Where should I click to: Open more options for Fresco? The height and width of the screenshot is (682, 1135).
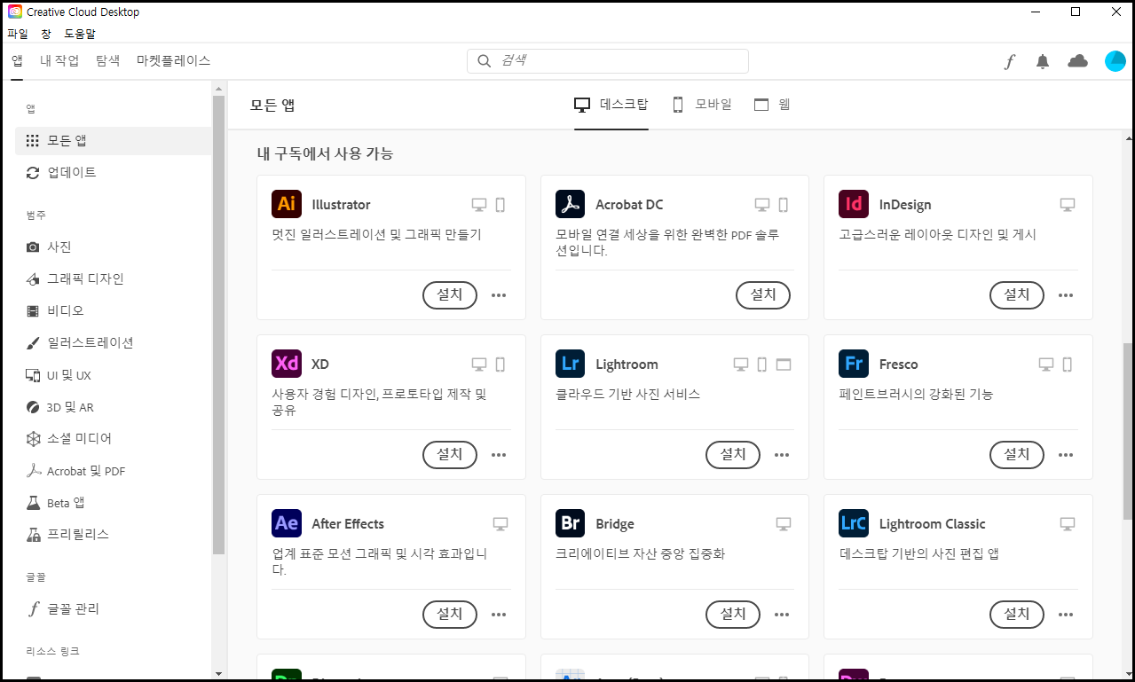pyautogui.click(x=1066, y=455)
